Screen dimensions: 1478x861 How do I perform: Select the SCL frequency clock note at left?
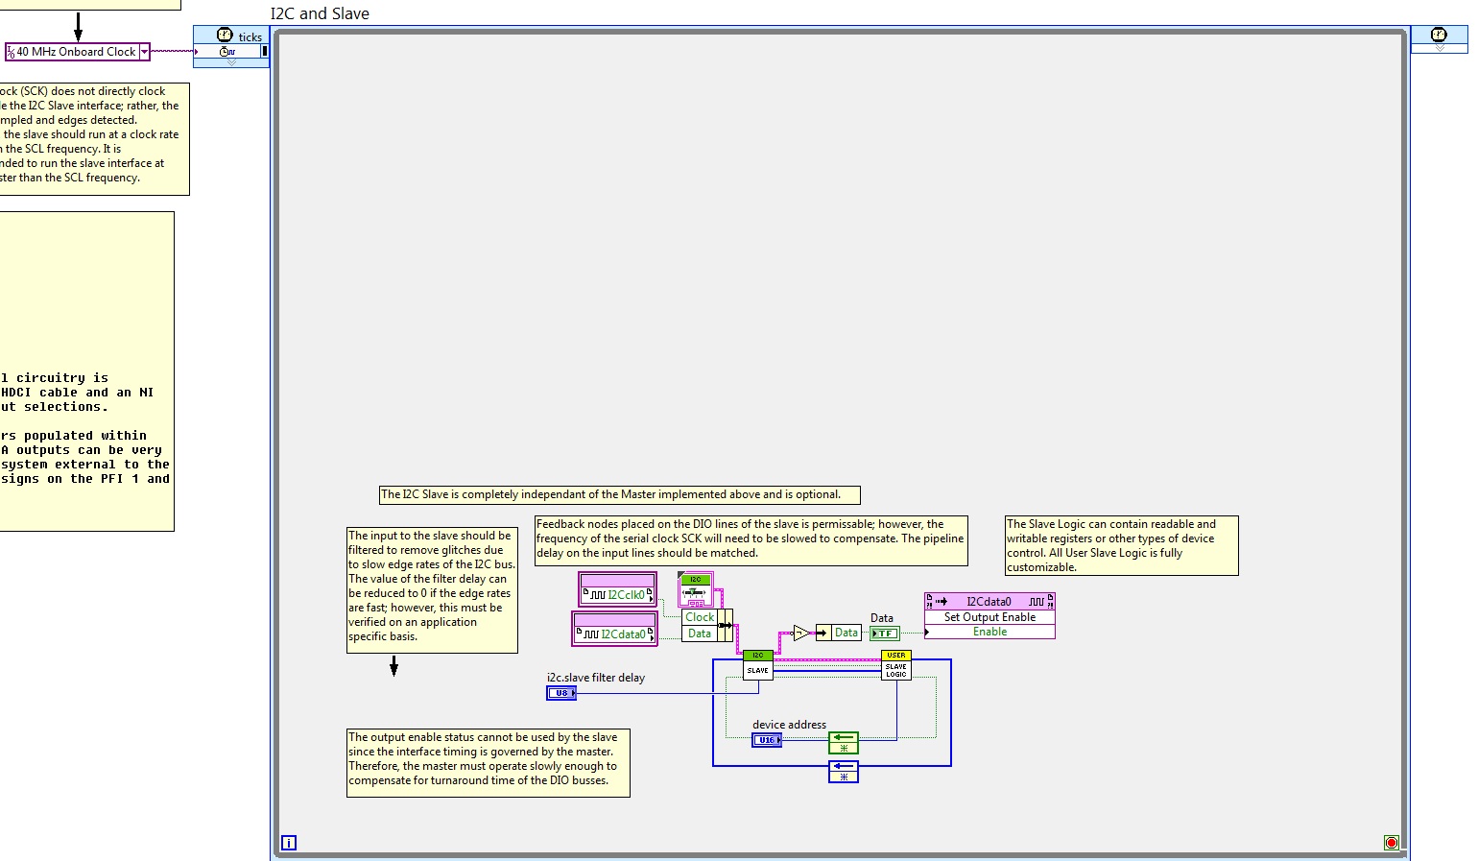94,139
